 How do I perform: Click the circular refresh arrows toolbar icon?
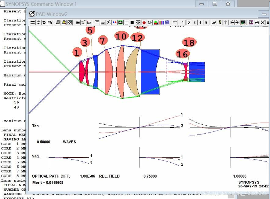(x=38, y=22)
